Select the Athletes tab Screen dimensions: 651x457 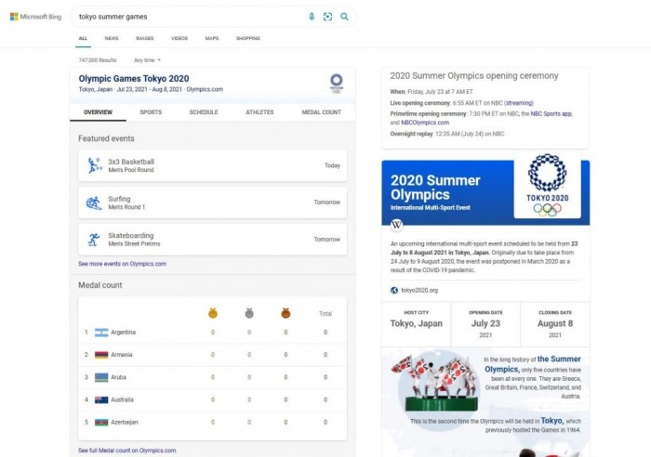pos(259,112)
